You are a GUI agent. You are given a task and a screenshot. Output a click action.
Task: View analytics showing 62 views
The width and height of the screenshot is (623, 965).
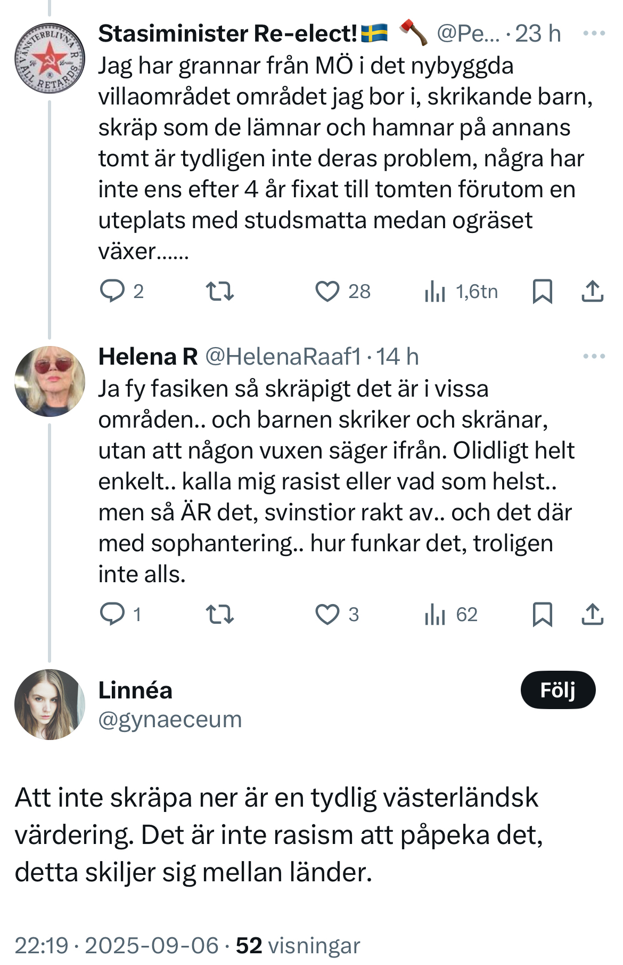click(x=435, y=615)
